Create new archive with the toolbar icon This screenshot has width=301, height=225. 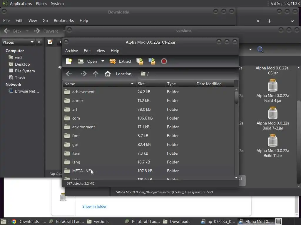69,61
